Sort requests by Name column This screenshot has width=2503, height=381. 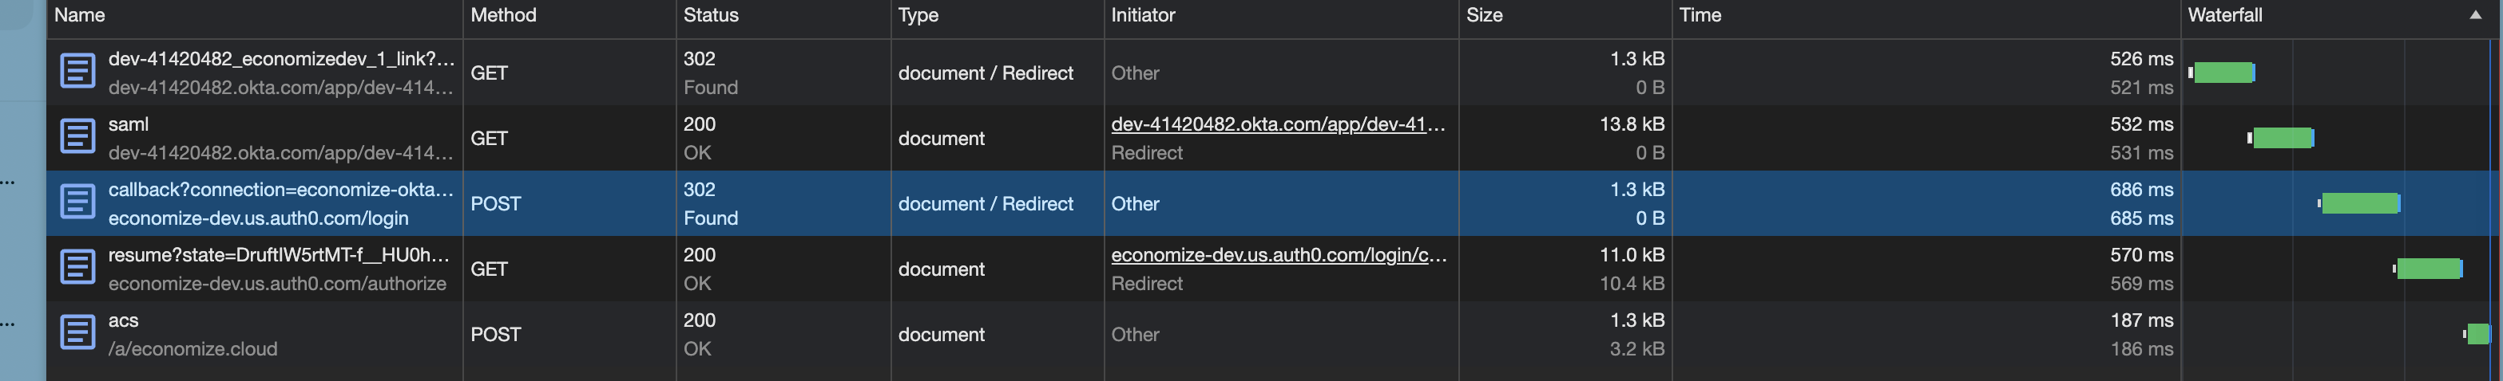click(x=80, y=15)
